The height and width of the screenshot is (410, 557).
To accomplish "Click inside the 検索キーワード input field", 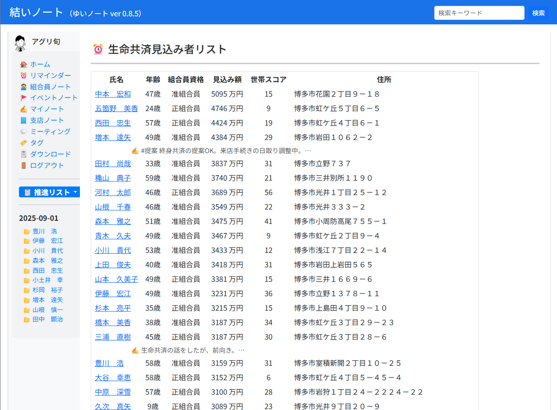I will 478,13.
